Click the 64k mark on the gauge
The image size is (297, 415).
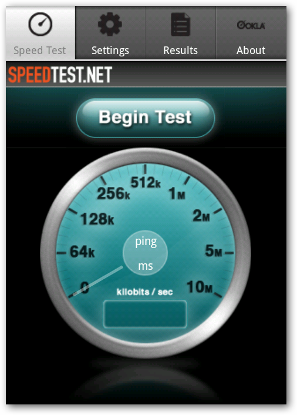82,252
